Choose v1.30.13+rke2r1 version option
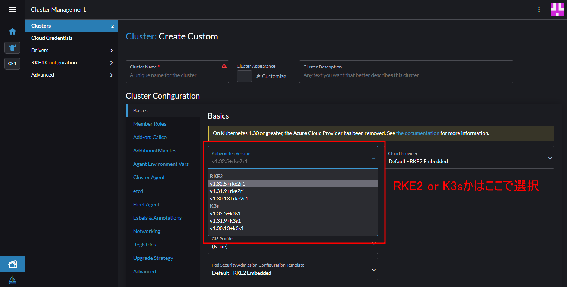This screenshot has width=567, height=287. (293, 199)
